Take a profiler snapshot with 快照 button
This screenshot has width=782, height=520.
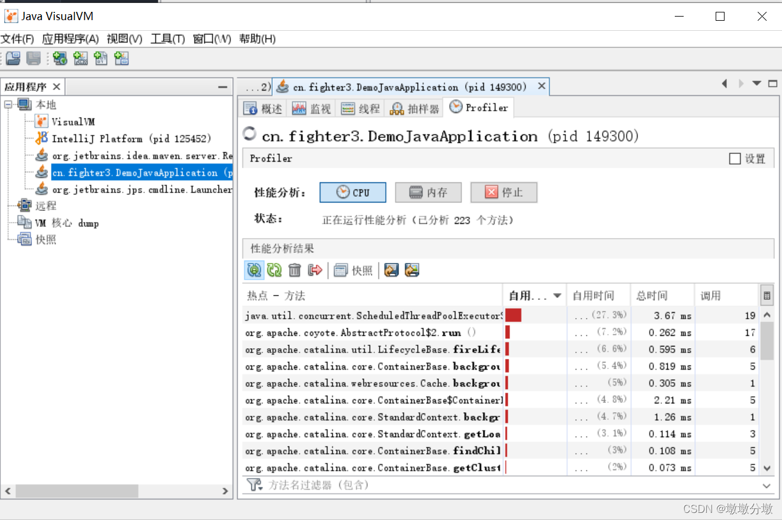[354, 270]
